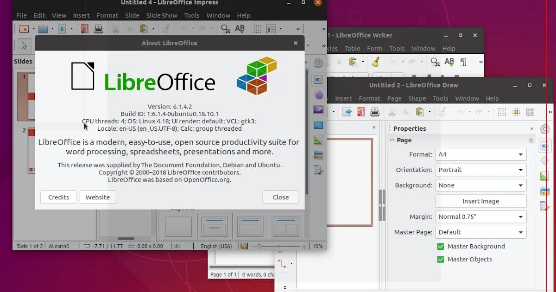Select the arrow pointer tool in Impress

(x=25, y=45)
